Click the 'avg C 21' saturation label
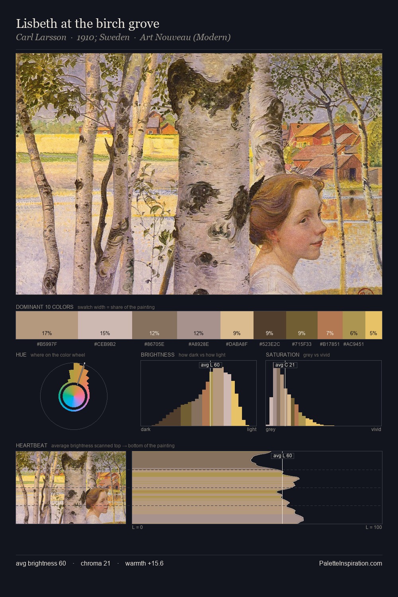This screenshot has width=398, height=597. point(285,365)
